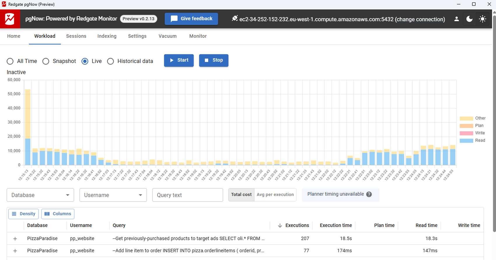Toggle the Read legend swatch
This screenshot has height=260, width=496.
tap(466, 140)
